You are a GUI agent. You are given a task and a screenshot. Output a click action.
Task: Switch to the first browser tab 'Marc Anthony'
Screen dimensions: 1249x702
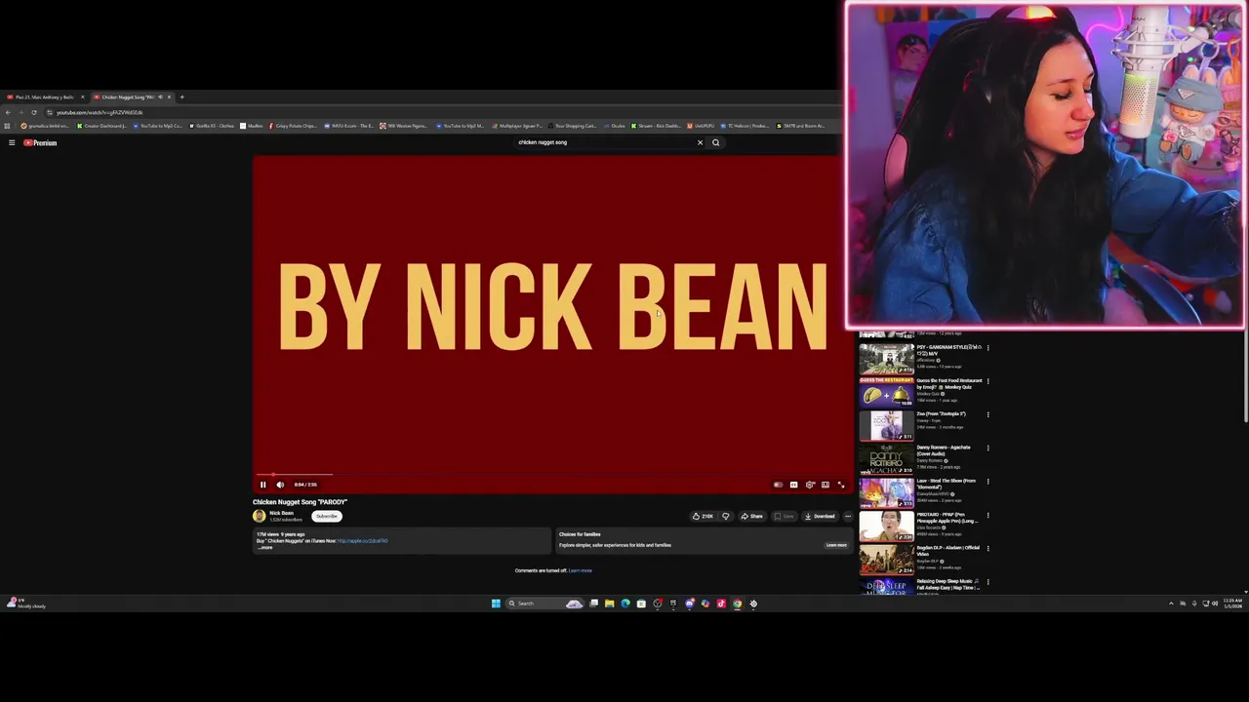(43, 97)
